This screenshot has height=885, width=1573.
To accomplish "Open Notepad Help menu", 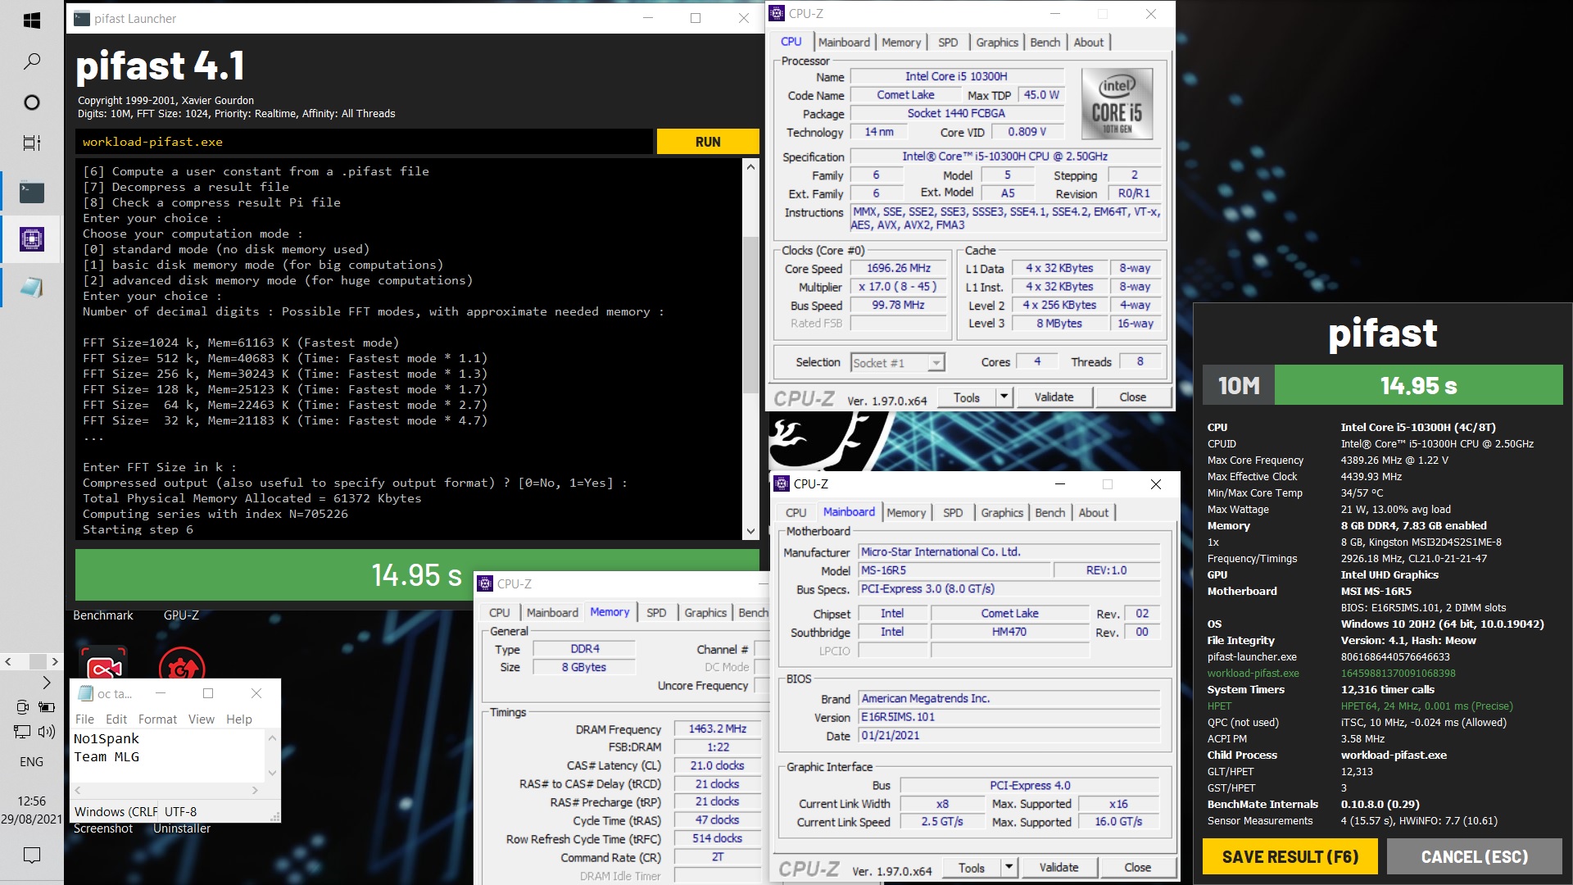I will click(x=239, y=719).
